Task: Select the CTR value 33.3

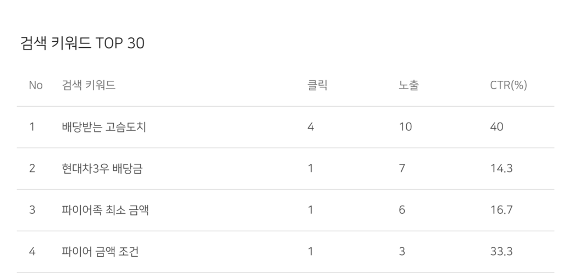Action: click(x=501, y=252)
